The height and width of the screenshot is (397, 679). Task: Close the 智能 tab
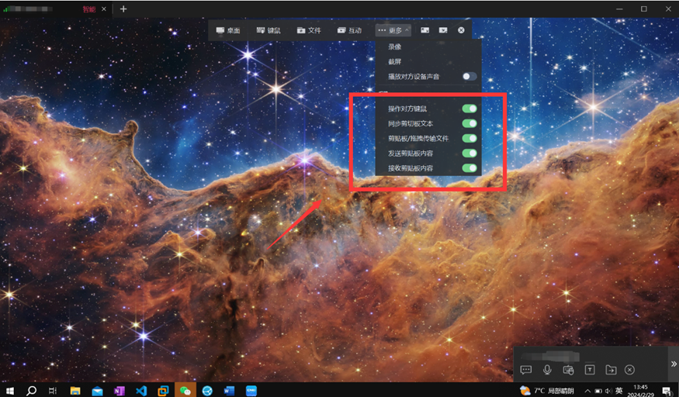click(104, 9)
